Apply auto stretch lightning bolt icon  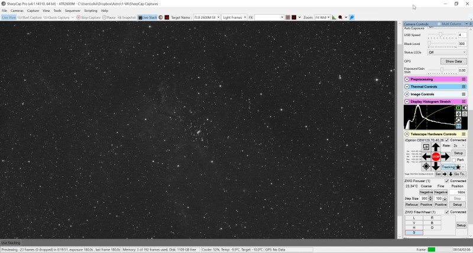pyautogui.click(x=459, y=113)
